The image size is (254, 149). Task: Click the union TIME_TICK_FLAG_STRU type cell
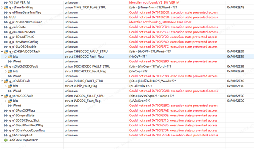pos(86,8)
